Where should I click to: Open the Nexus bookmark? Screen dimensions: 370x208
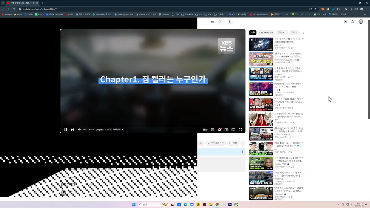tap(18, 14)
